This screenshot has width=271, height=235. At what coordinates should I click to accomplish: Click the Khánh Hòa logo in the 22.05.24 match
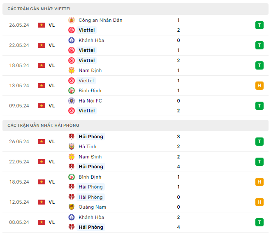pyautogui.click(x=71, y=40)
